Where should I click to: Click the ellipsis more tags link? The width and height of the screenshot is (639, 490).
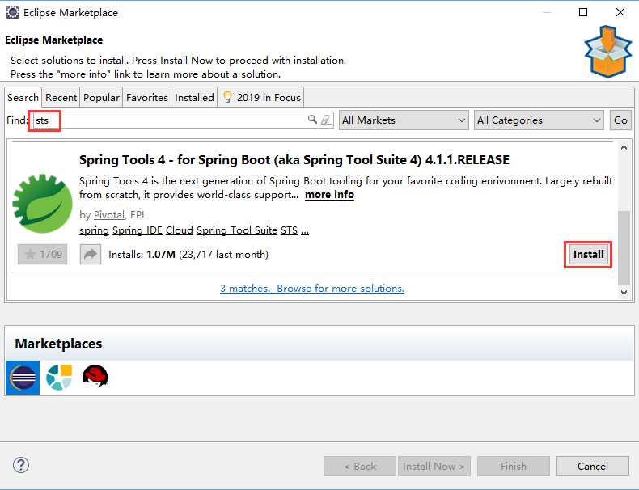pos(305,231)
